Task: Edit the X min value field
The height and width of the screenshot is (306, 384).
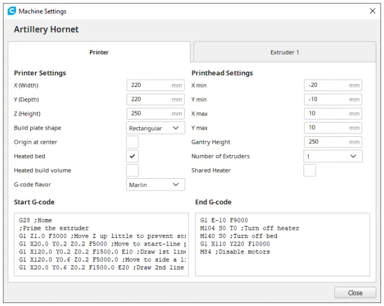Action: click(x=333, y=85)
